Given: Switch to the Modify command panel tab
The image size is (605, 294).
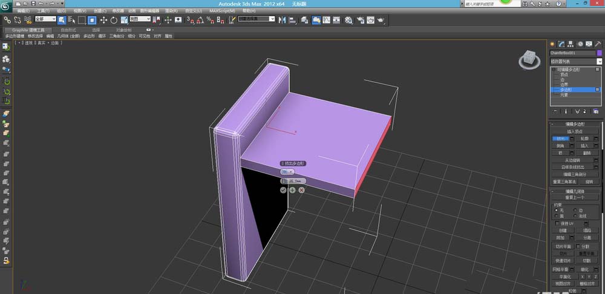Looking at the screenshot, I should (562, 44).
